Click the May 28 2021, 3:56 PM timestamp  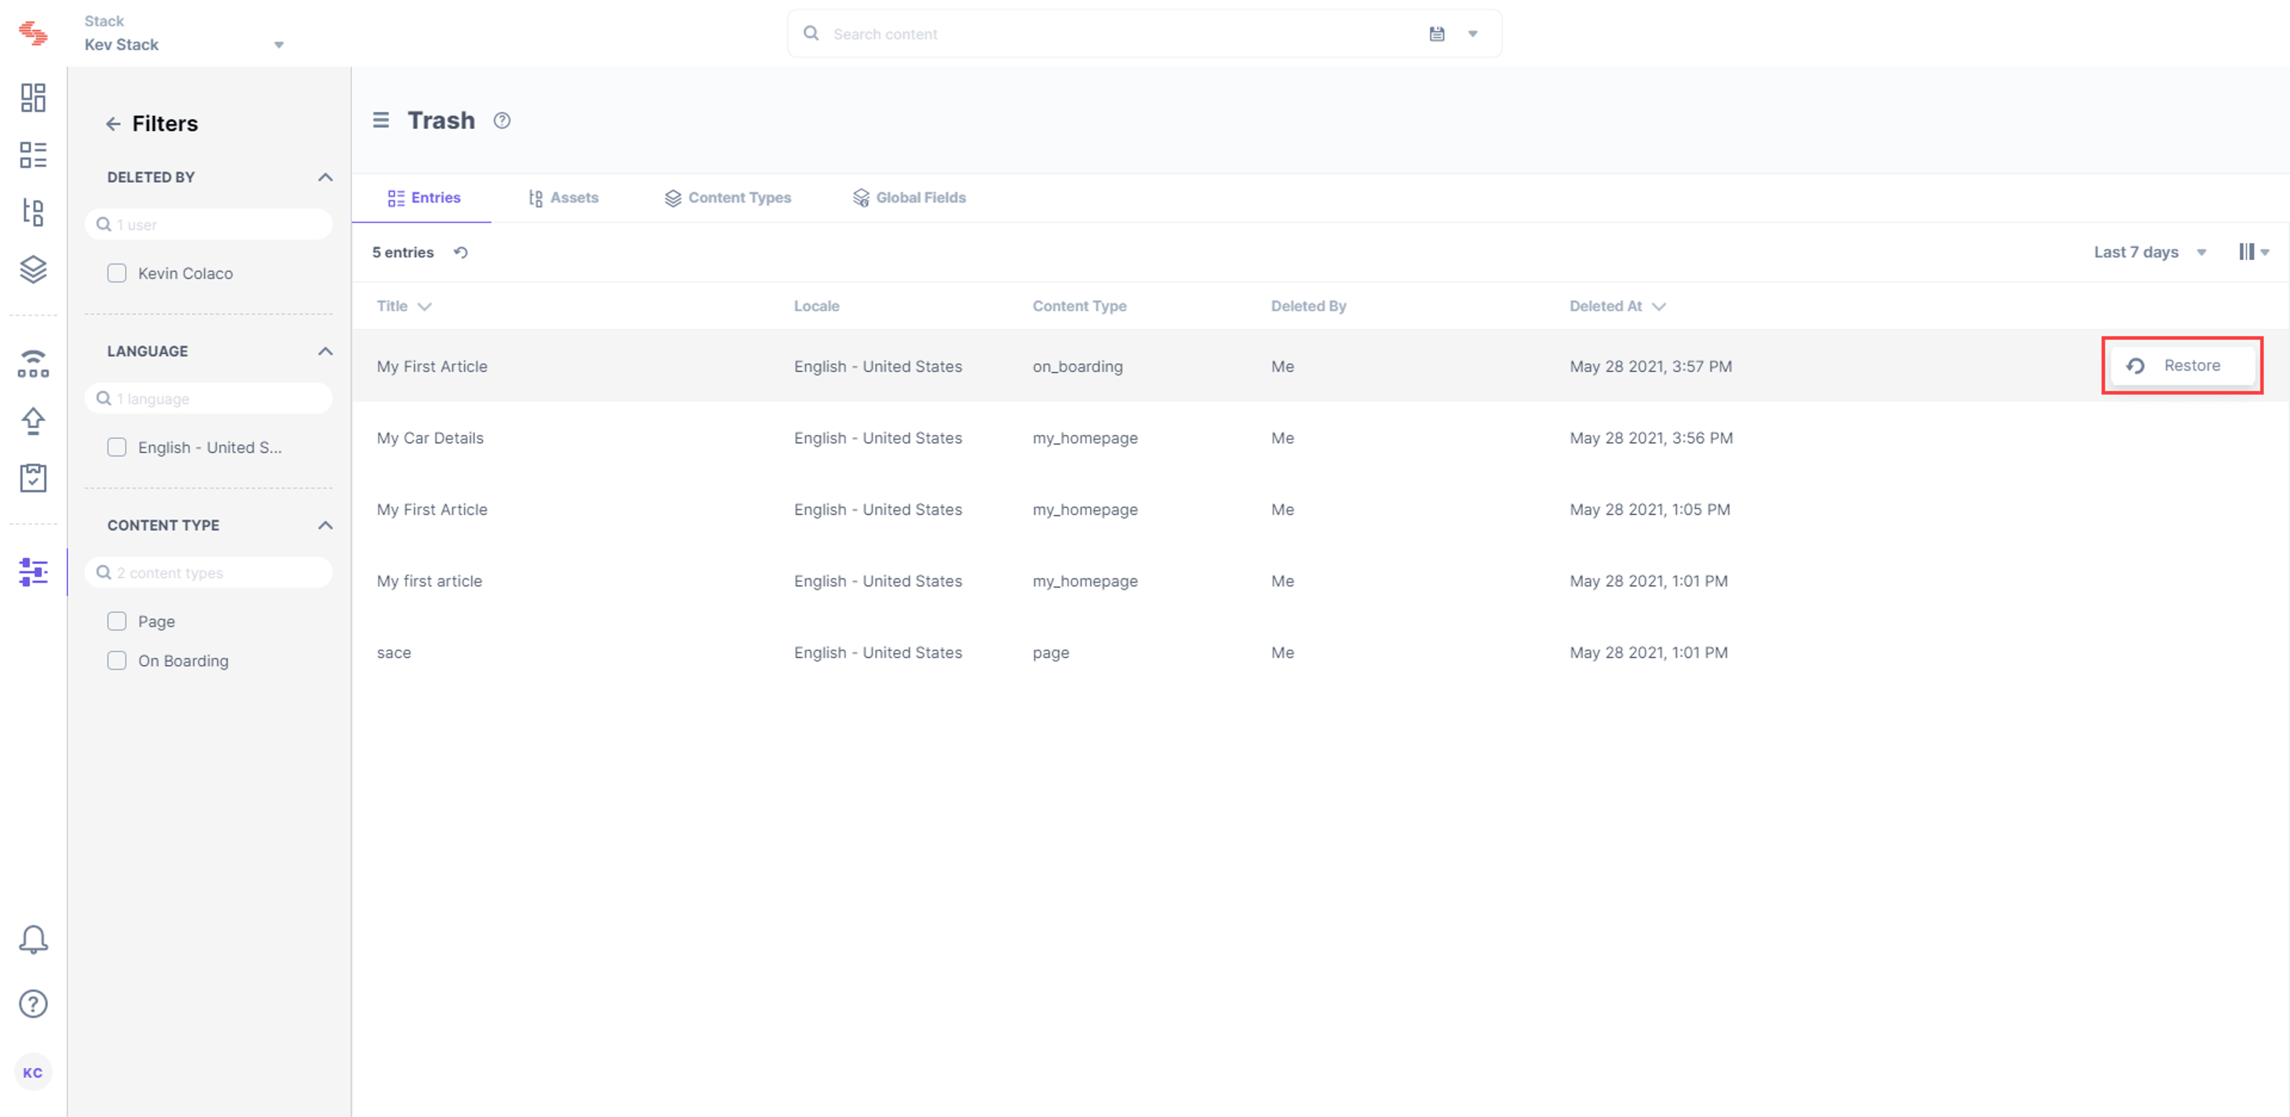[x=1651, y=437]
